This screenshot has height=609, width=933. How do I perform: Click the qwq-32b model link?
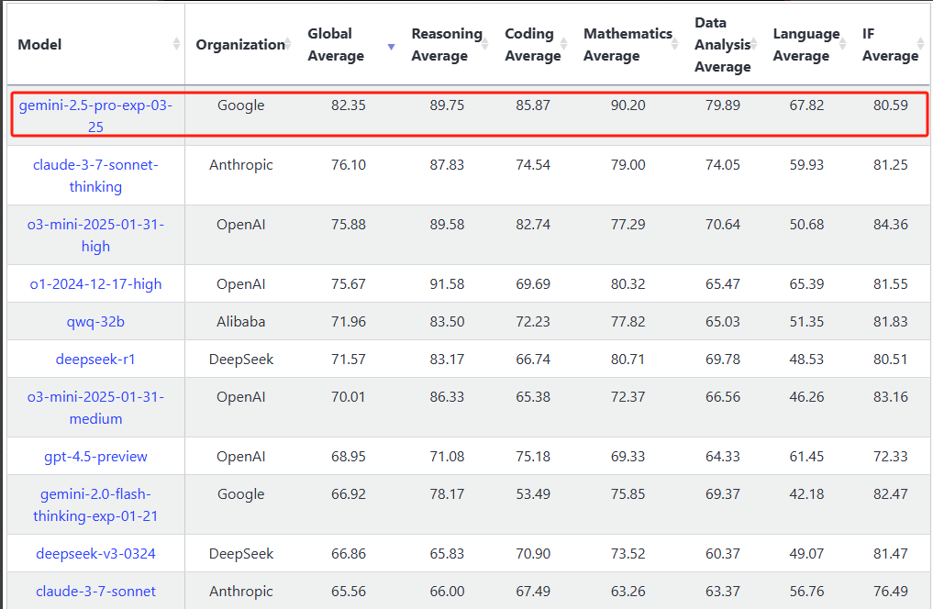(x=95, y=321)
